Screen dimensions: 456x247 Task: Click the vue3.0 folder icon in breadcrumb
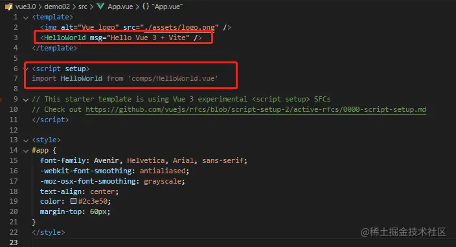point(8,6)
